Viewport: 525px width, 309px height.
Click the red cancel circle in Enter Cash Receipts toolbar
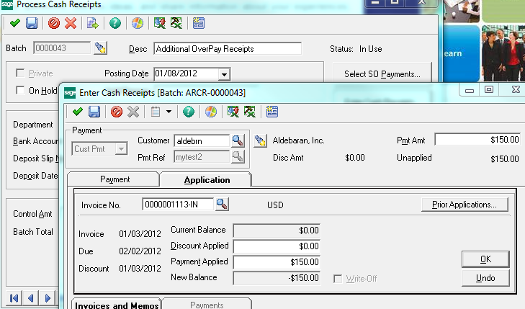[x=116, y=112]
